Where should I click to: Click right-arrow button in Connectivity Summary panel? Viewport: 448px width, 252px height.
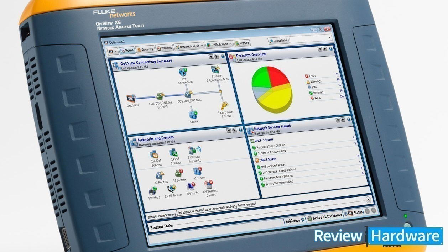216,56
